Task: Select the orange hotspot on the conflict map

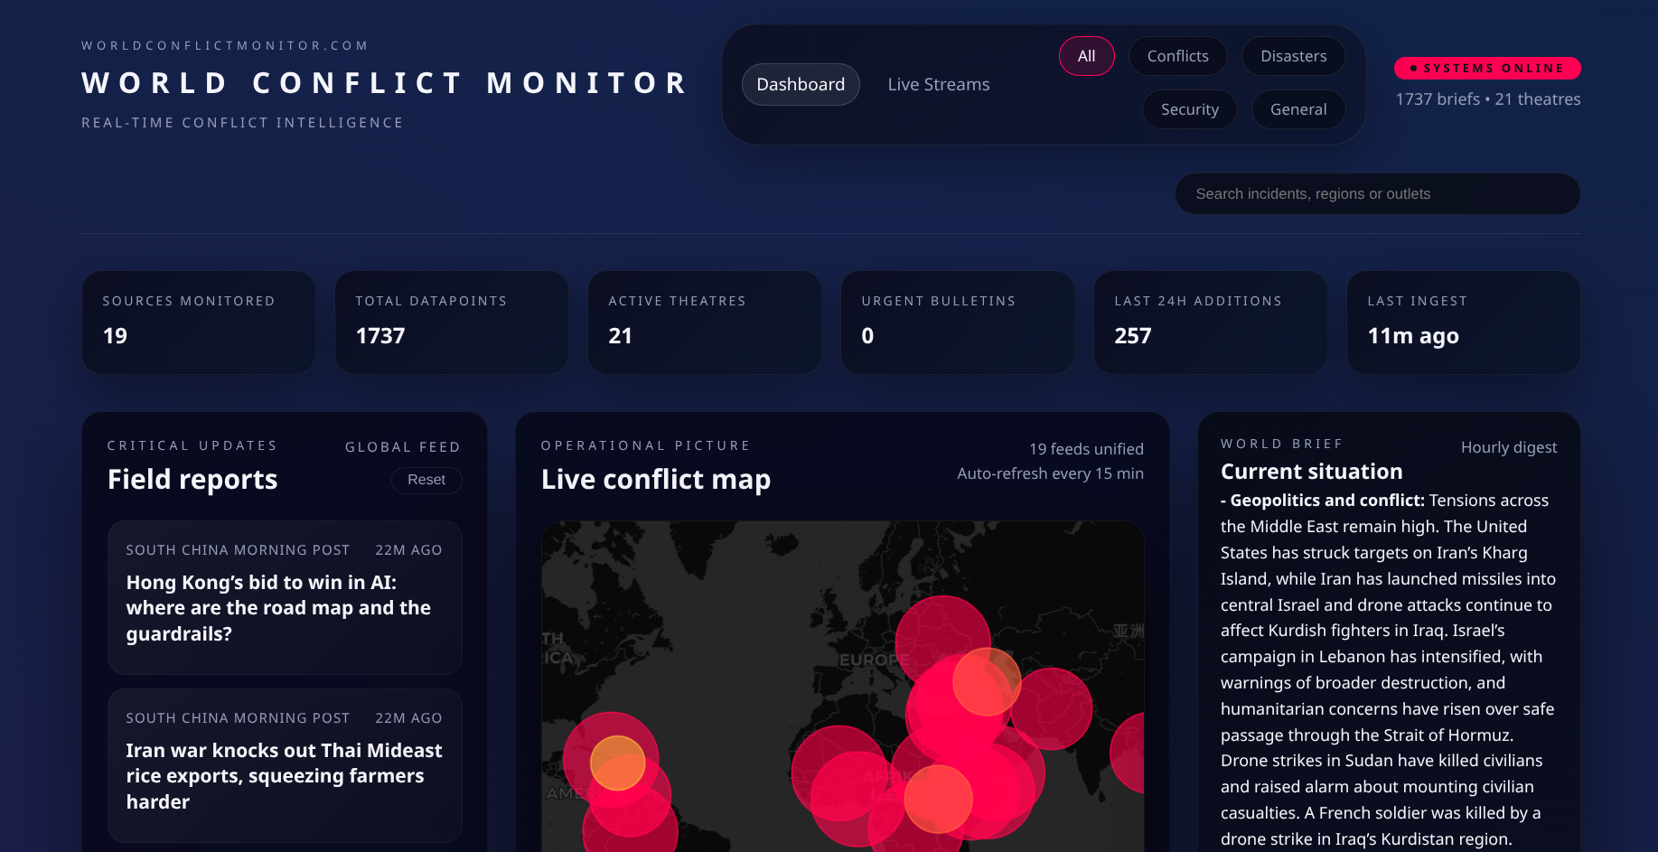Action: tap(619, 762)
